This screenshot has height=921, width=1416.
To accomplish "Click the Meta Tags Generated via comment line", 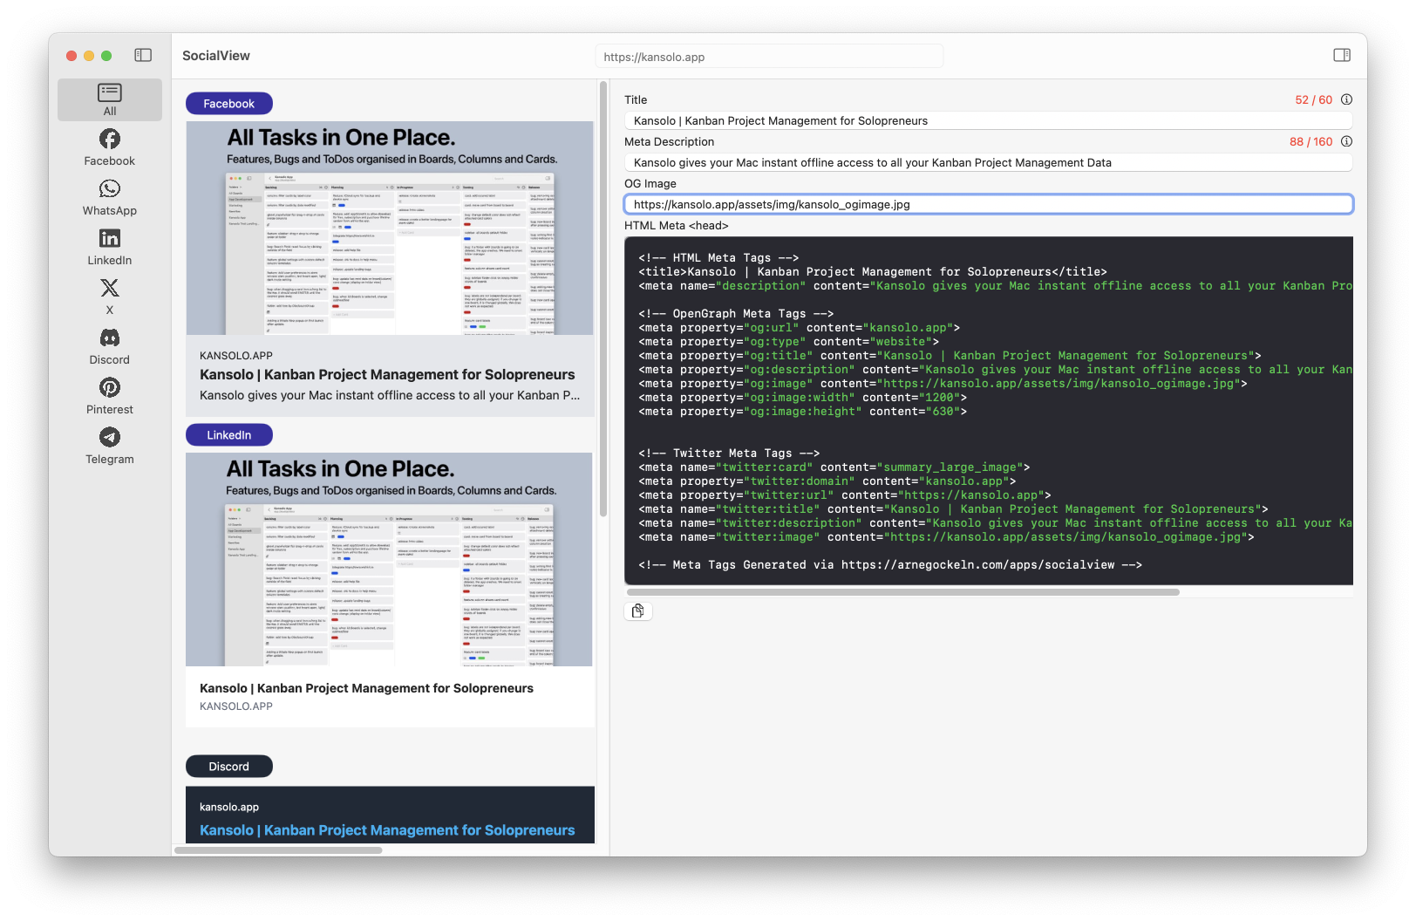I will (890, 564).
